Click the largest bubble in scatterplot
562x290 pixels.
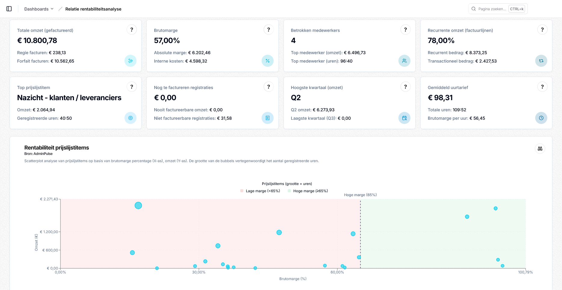point(138,205)
